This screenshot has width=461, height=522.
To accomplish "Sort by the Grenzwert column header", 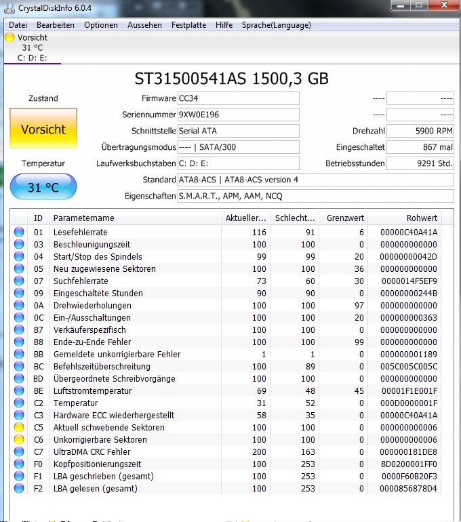I will (x=344, y=218).
